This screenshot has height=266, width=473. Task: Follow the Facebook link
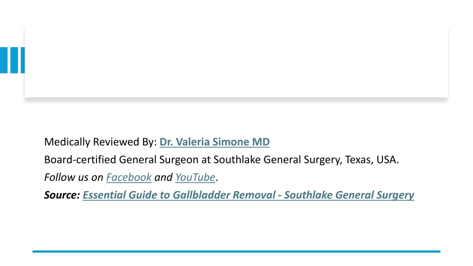click(129, 177)
